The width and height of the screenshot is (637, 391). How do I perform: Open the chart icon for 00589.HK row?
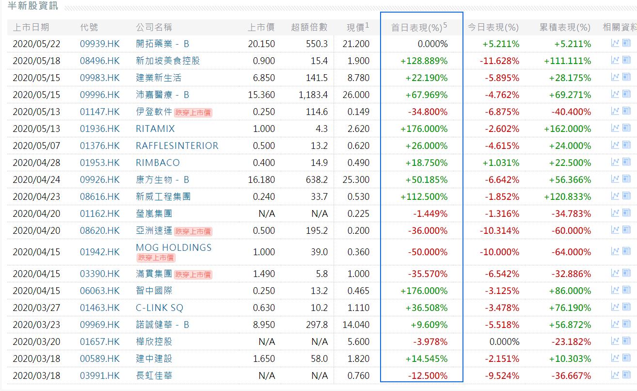click(x=615, y=358)
